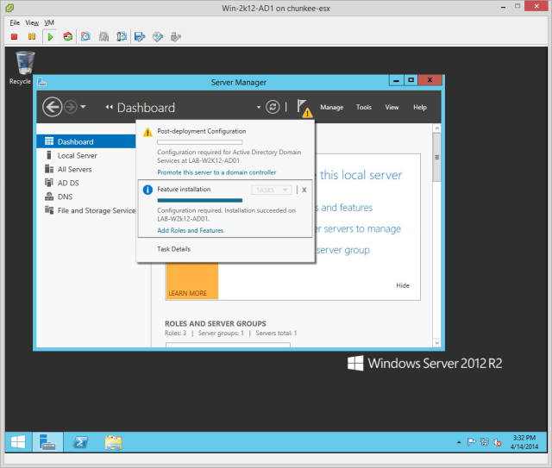Click the connect floppy toolbar icon
The image size is (552, 468).
(x=140, y=36)
